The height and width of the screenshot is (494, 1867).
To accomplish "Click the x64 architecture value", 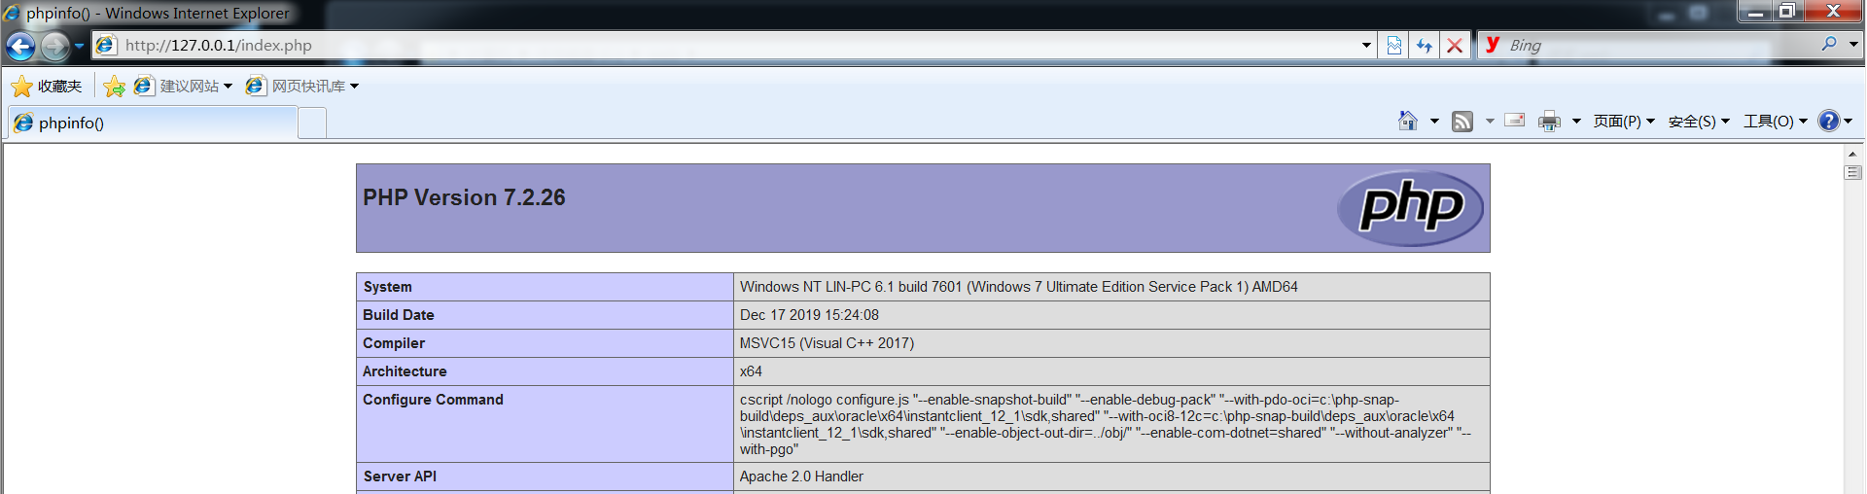I will [751, 371].
